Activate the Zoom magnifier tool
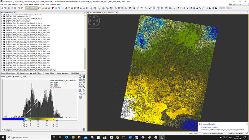 [134, 8]
